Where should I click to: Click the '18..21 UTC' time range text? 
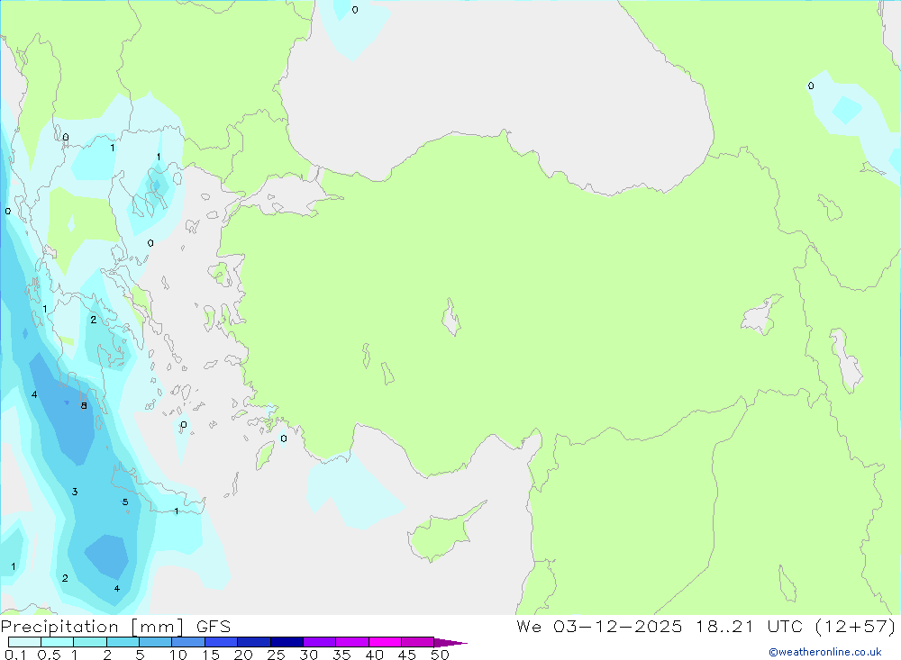click(x=749, y=627)
